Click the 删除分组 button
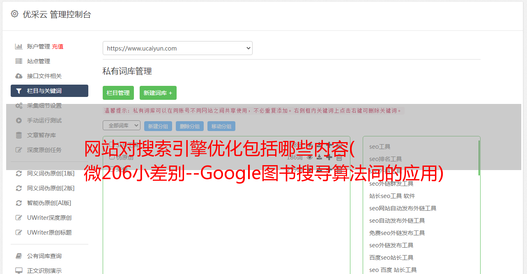The width and height of the screenshot is (527, 274). click(x=190, y=126)
